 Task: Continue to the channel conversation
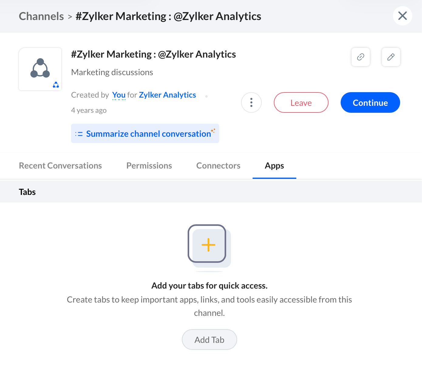370,102
